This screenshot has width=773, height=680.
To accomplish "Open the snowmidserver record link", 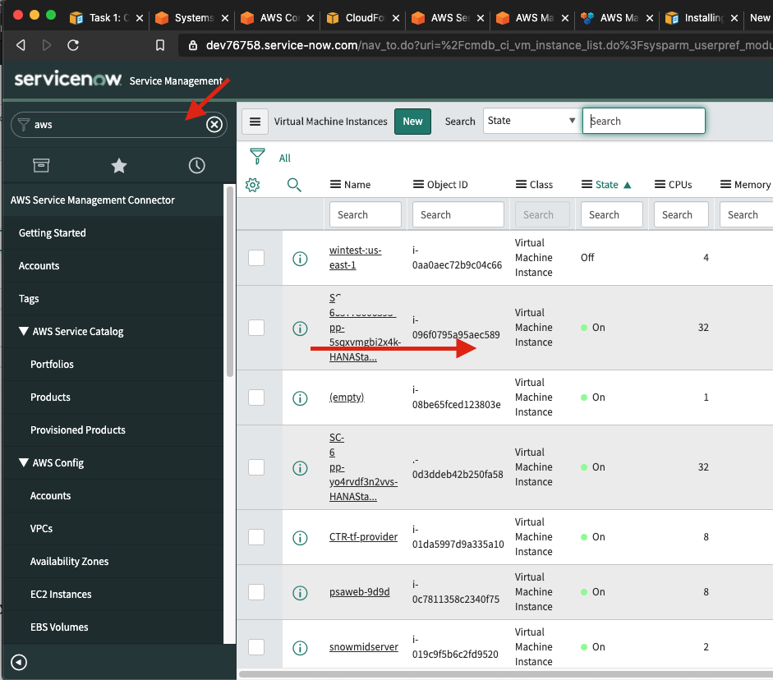I will tap(364, 646).
